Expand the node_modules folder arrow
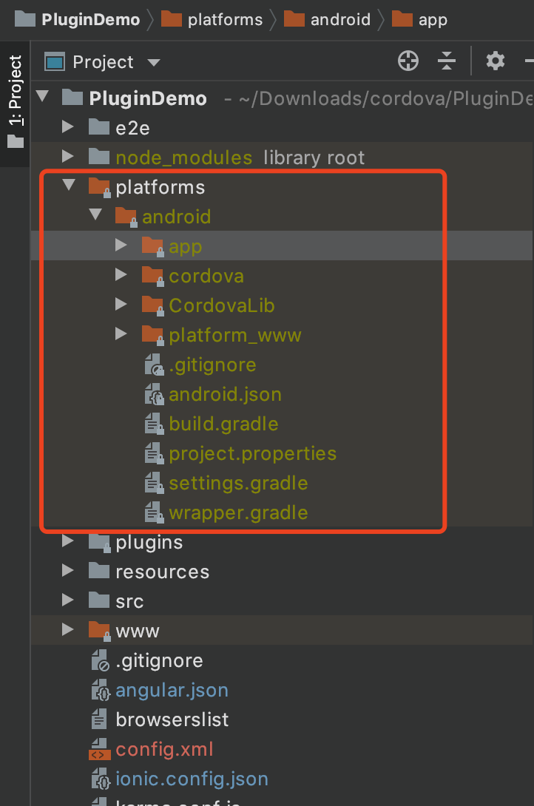The image size is (534, 806). 68,157
